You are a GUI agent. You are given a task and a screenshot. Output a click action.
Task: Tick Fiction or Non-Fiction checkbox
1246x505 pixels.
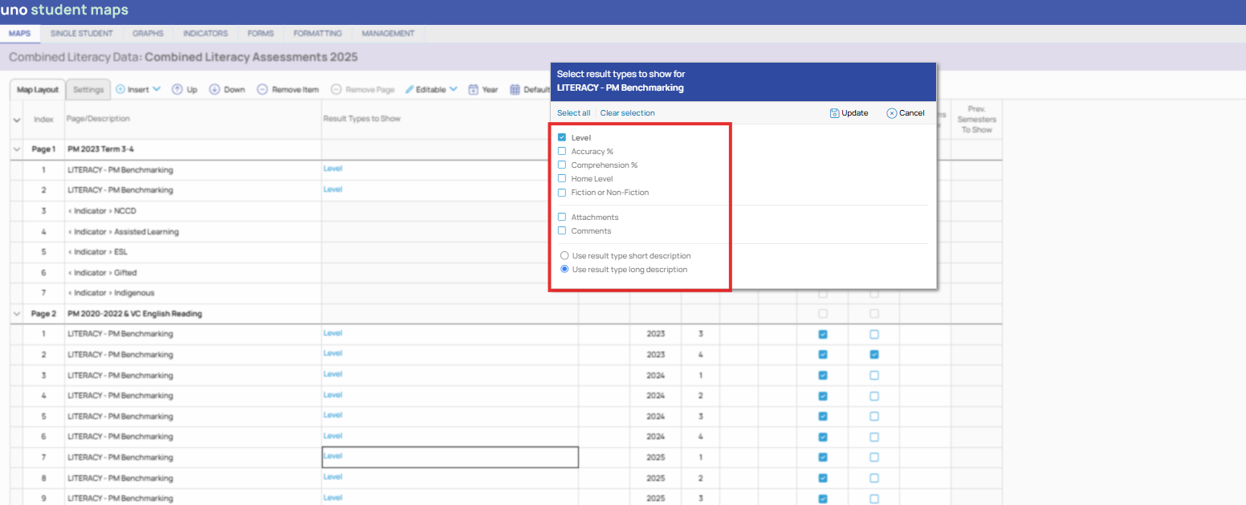coord(562,192)
